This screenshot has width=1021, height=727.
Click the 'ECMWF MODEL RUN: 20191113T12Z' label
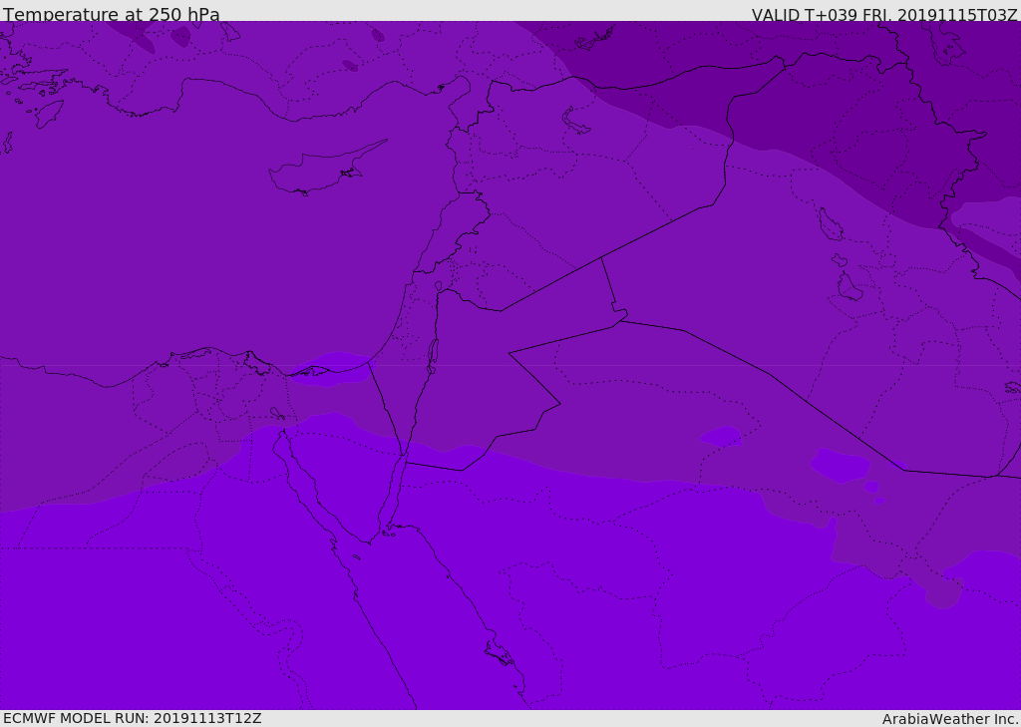click(133, 719)
